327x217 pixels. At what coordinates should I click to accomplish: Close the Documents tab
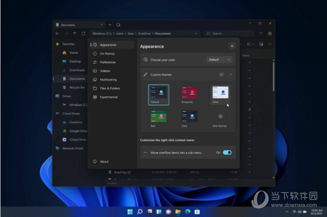click(x=102, y=25)
